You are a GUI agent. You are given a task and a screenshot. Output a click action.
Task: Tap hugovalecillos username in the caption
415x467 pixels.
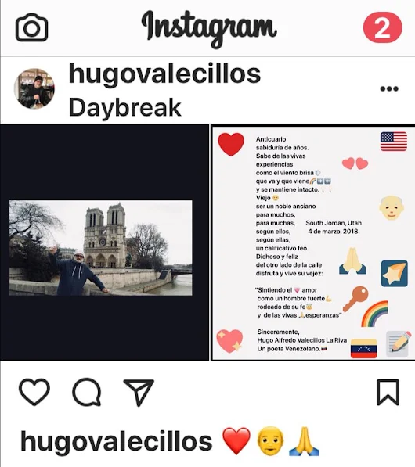116,441
